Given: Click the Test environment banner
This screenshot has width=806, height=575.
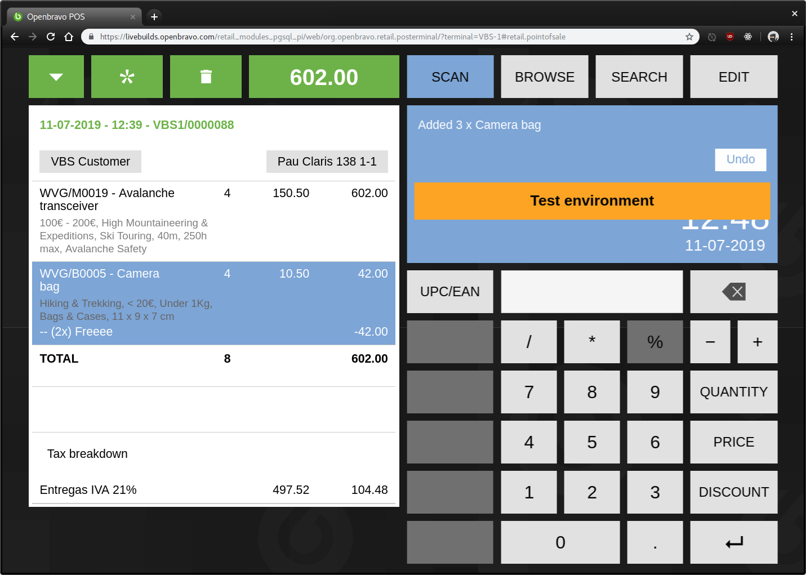Looking at the screenshot, I should point(592,200).
